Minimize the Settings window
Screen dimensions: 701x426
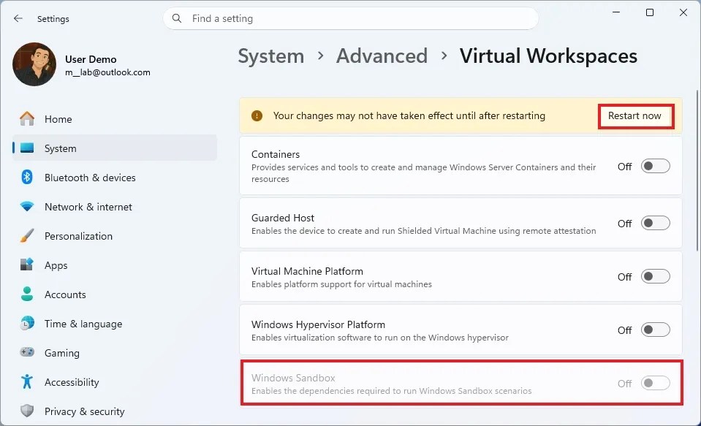pyautogui.click(x=616, y=12)
